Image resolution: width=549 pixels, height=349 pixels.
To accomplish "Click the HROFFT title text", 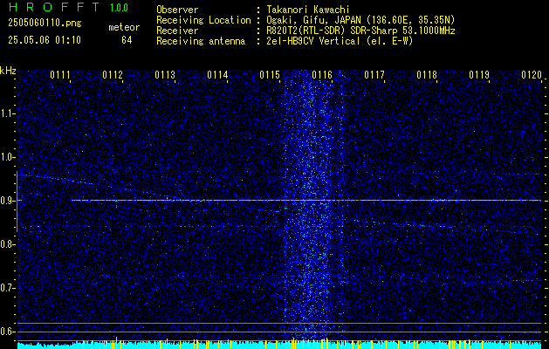I will point(54,7).
